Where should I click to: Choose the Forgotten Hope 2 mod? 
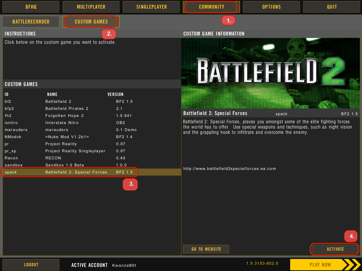(92, 116)
